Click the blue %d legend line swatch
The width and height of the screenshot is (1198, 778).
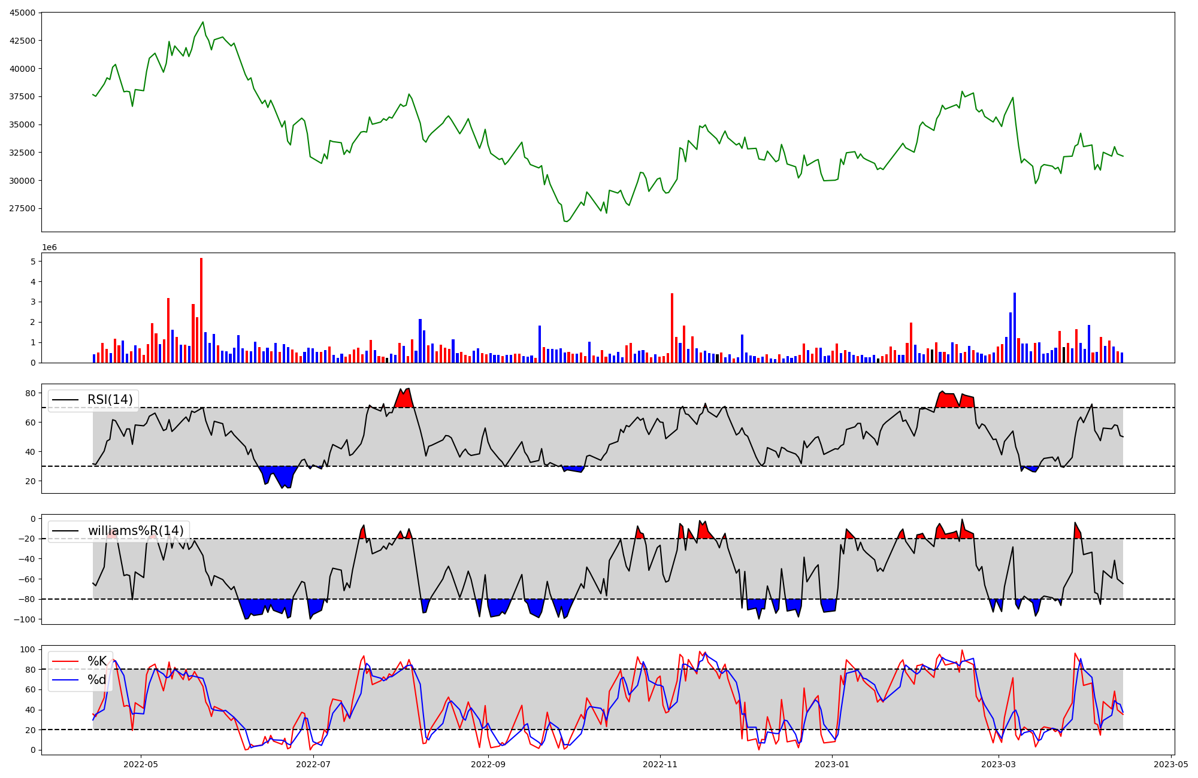tap(65, 680)
